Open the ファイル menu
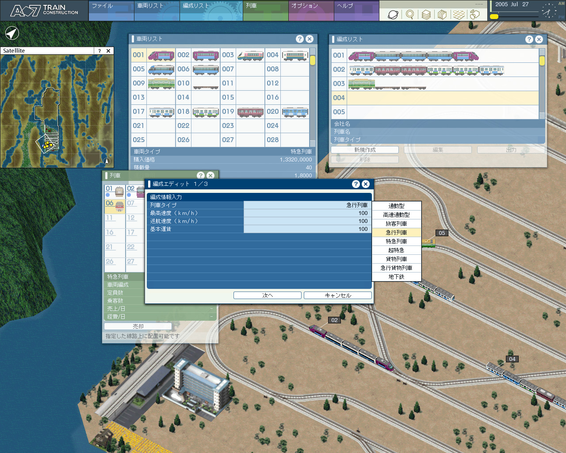566x453 pixels. [111, 6]
